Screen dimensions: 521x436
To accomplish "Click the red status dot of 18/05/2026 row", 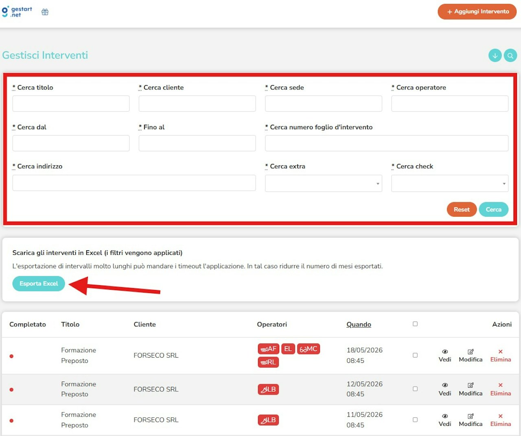I will pos(11,356).
